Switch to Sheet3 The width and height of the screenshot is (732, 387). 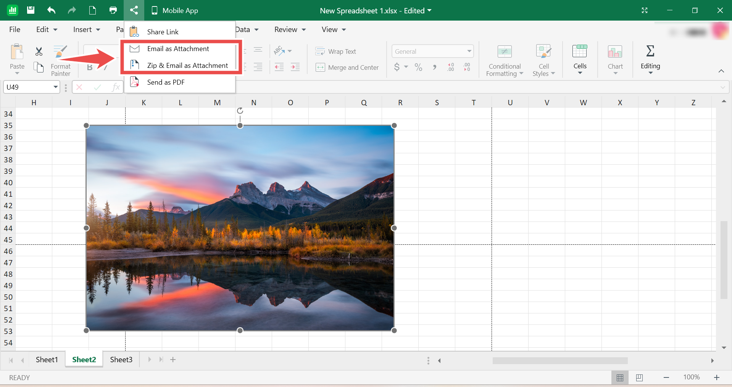[x=121, y=359]
